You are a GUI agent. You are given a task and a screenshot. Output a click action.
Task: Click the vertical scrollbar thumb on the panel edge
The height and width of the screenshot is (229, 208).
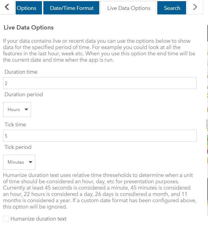[207, 124]
